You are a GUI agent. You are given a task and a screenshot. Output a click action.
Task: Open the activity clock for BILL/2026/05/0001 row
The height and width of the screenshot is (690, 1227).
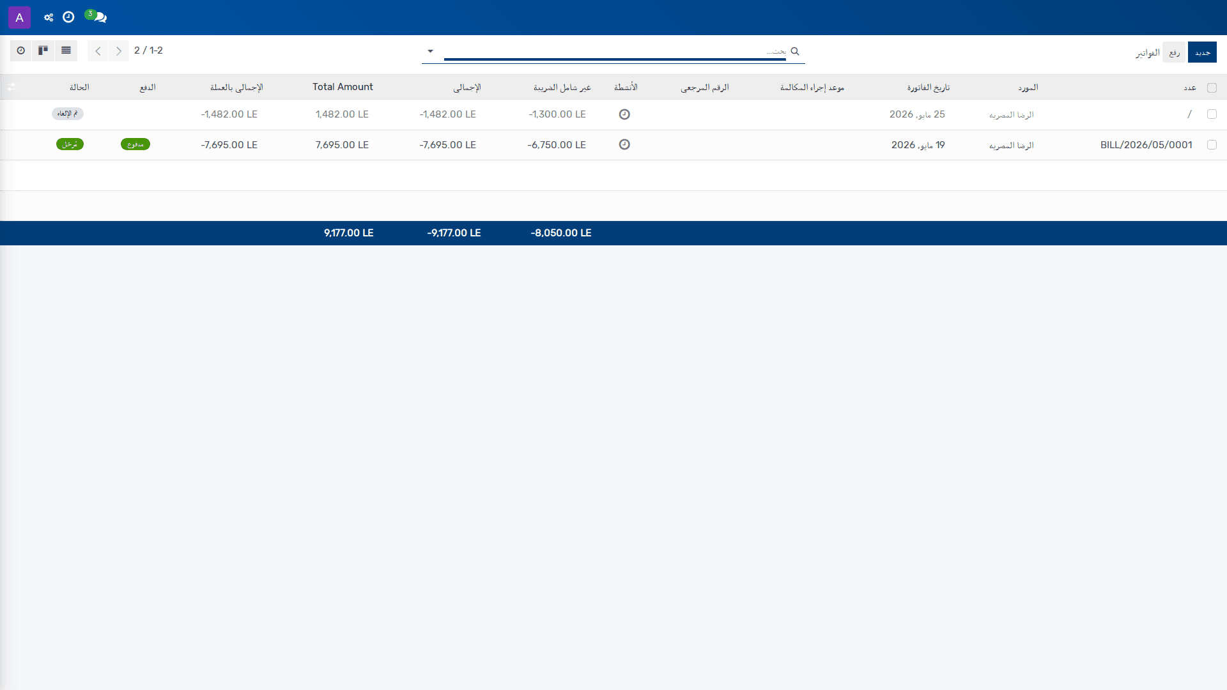624,145
